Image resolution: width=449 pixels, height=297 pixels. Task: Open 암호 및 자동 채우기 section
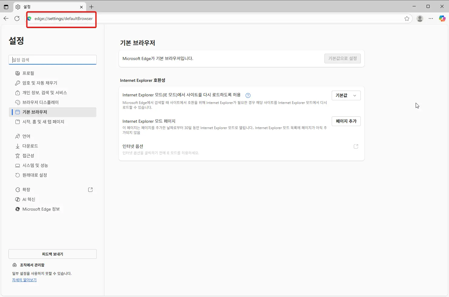point(52,83)
